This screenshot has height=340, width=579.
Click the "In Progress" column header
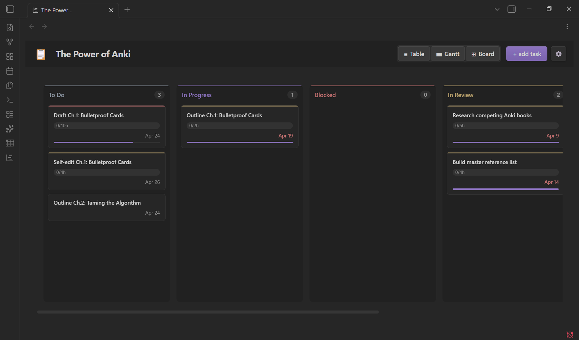coord(197,95)
